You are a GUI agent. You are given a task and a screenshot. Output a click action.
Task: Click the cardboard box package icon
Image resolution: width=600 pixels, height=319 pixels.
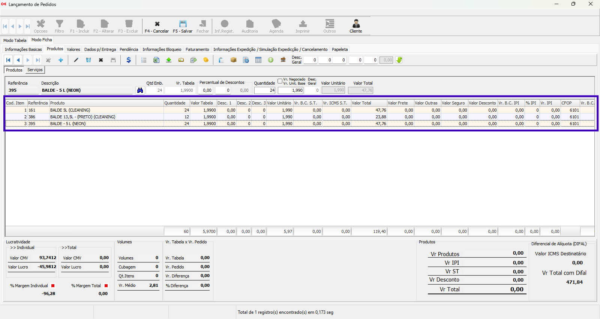234,60
